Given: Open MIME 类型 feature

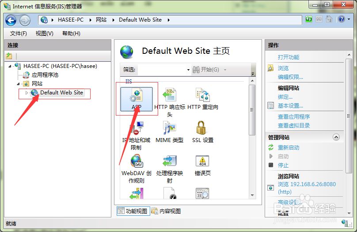Looking at the screenshot, I should pyautogui.click(x=169, y=132).
